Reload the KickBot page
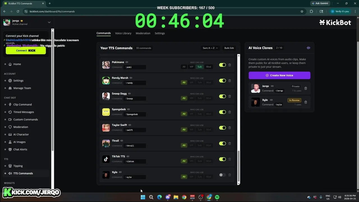This screenshot has height=202, width=359. coord(18,12)
